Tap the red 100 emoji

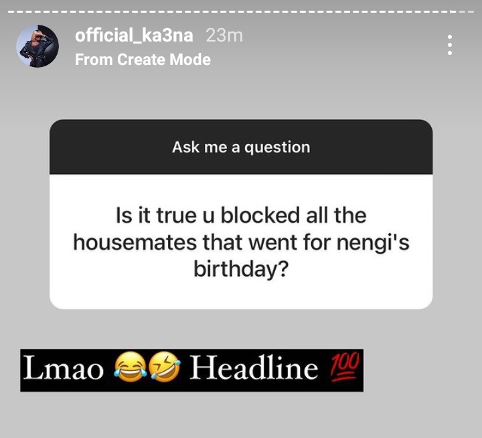344,367
